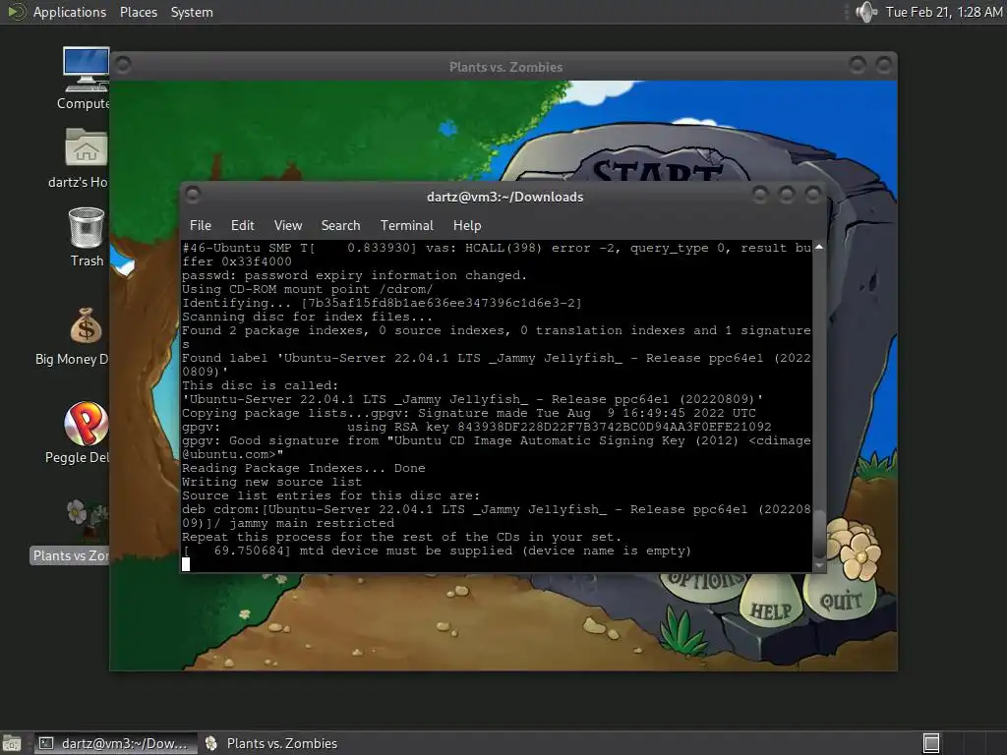
Task: Click the START tombstone text in game
Action: pos(658,171)
